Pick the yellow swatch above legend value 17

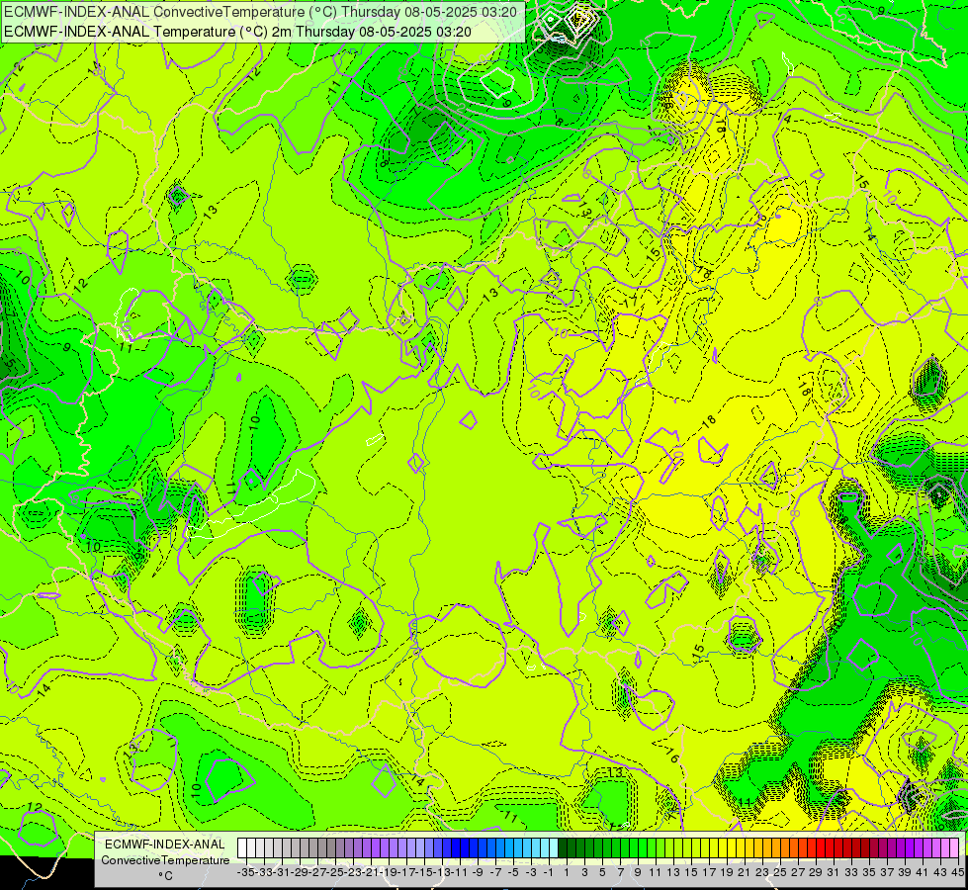coord(705,848)
